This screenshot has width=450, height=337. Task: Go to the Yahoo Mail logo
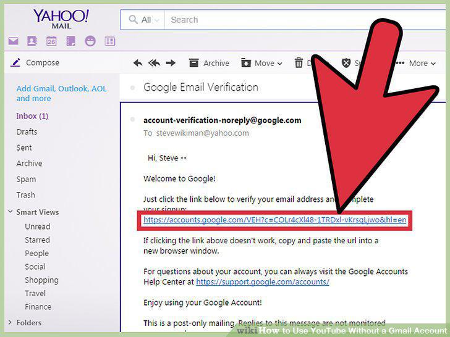click(x=61, y=19)
